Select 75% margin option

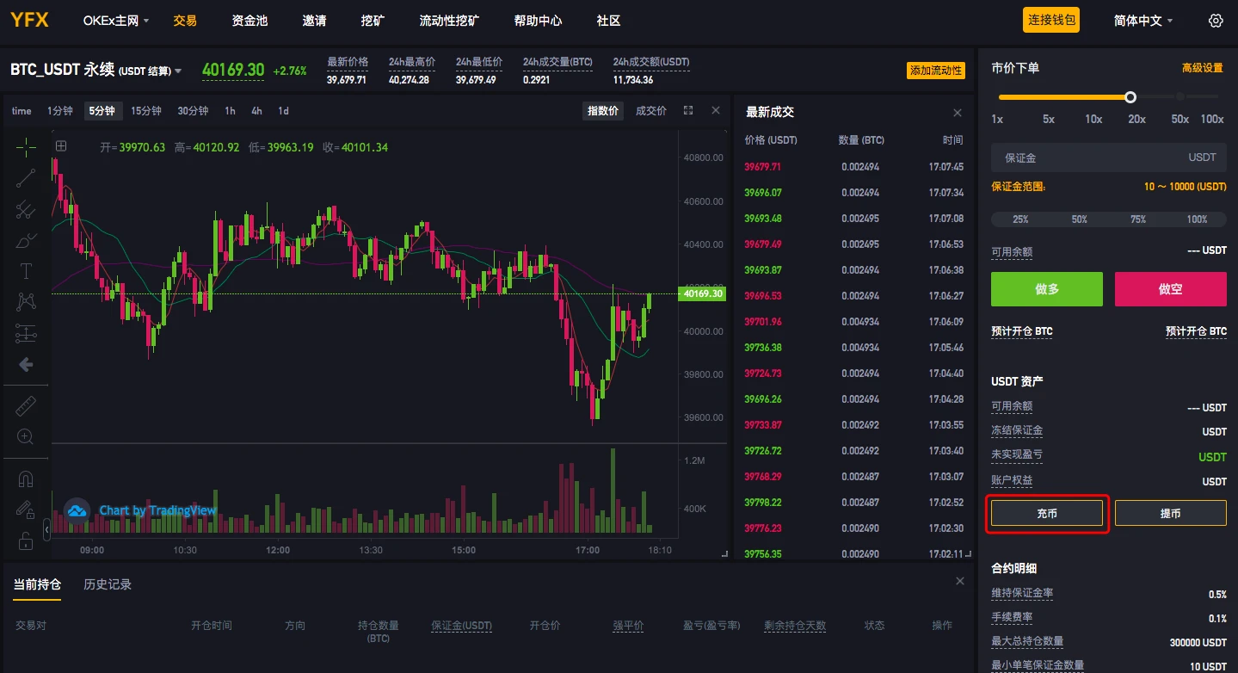1138,219
